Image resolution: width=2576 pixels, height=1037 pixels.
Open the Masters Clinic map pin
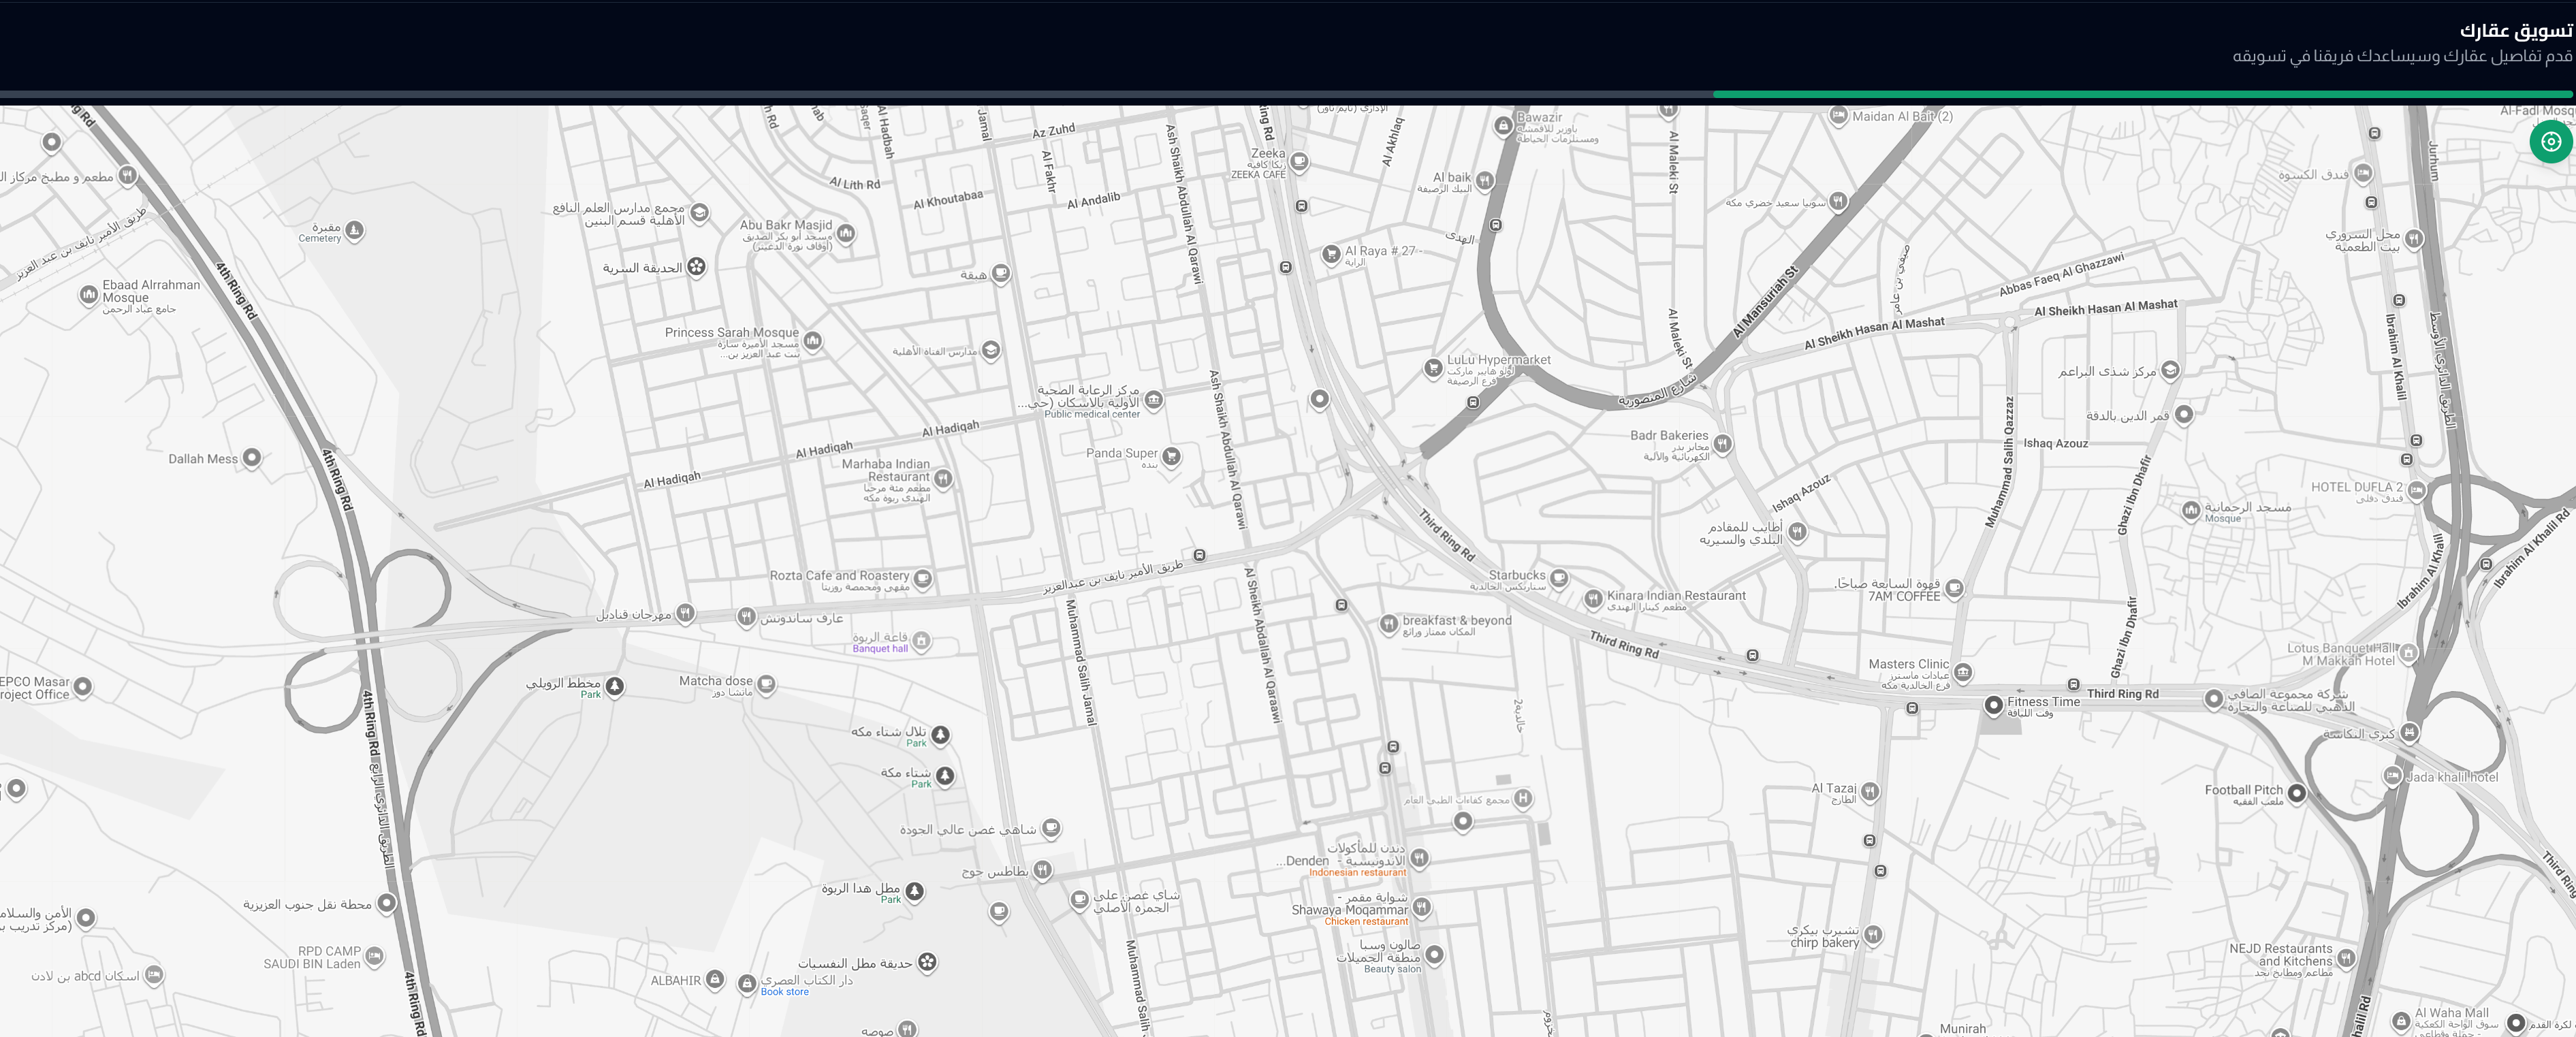pyautogui.click(x=1963, y=672)
